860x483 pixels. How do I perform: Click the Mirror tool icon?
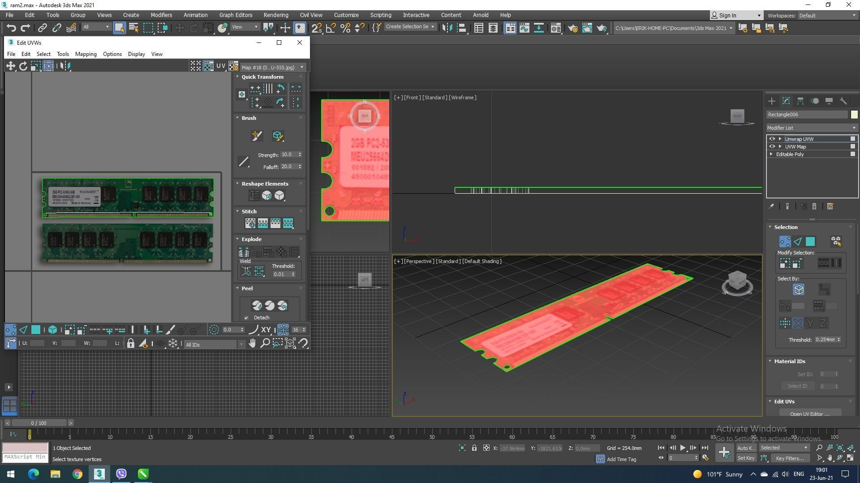(447, 28)
